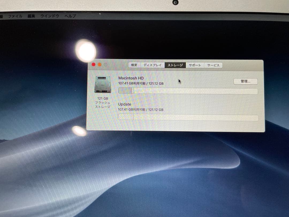Switch to the サポート tab

[x=195, y=65]
